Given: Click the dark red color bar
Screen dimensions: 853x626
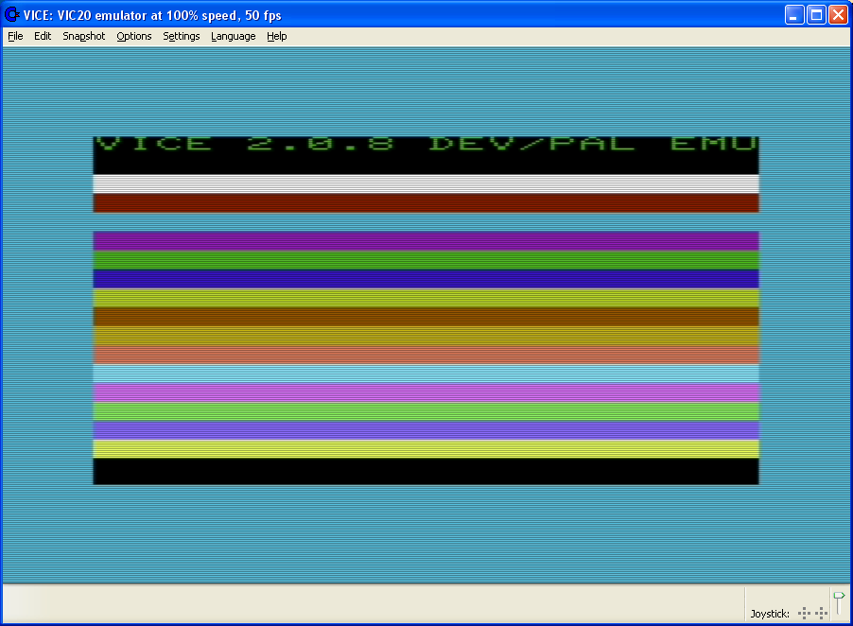Looking at the screenshot, I should (426, 203).
